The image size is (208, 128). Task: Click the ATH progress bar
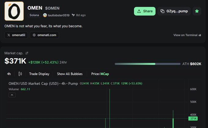tap(147, 64)
